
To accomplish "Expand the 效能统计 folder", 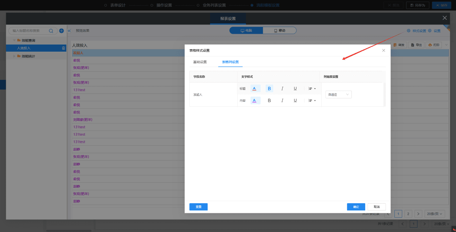I will click(14, 56).
